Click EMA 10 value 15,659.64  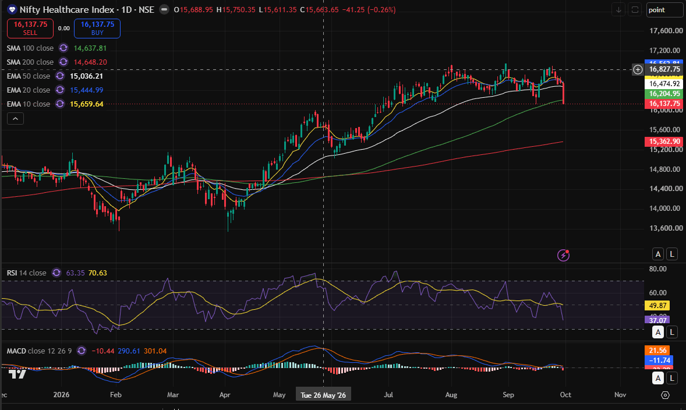(x=87, y=104)
